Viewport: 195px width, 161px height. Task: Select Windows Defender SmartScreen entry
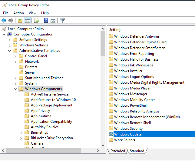pos(140,48)
